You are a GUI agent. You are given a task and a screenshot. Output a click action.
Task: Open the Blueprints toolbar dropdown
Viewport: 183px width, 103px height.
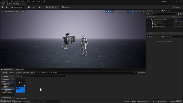click(x=35, y=7)
